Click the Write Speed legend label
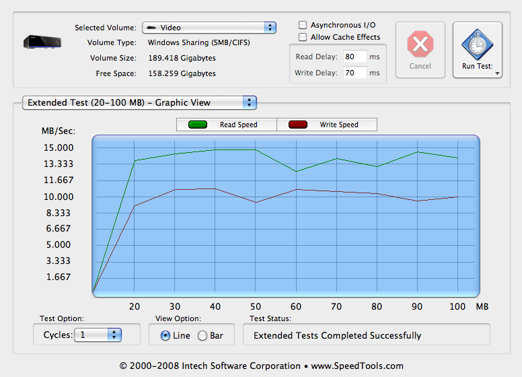This screenshot has height=377, width=522. pyautogui.click(x=339, y=125)
